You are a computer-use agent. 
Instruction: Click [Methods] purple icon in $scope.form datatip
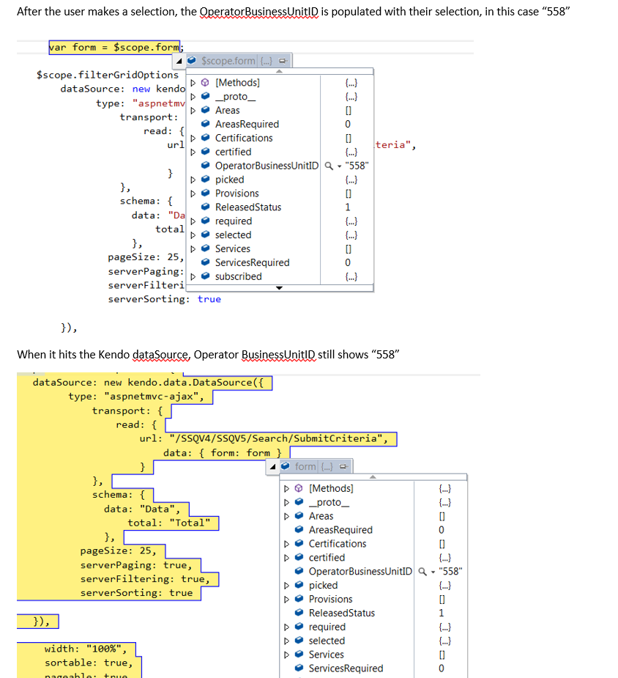pyautogui.click(x=206, y=83)
